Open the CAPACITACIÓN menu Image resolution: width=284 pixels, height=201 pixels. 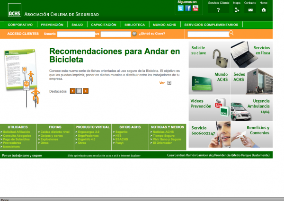(x=104, y=25)
